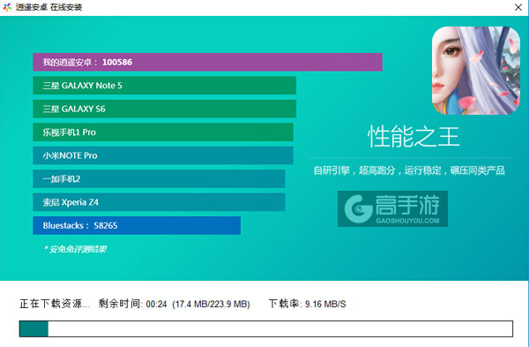This screenshot has width=529, height=347.
Task: Select the GALAXY Note 5 bar
Action: [164, 86]
